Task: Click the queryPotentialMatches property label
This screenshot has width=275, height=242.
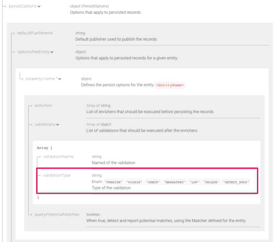Action: tap(56, 214)
